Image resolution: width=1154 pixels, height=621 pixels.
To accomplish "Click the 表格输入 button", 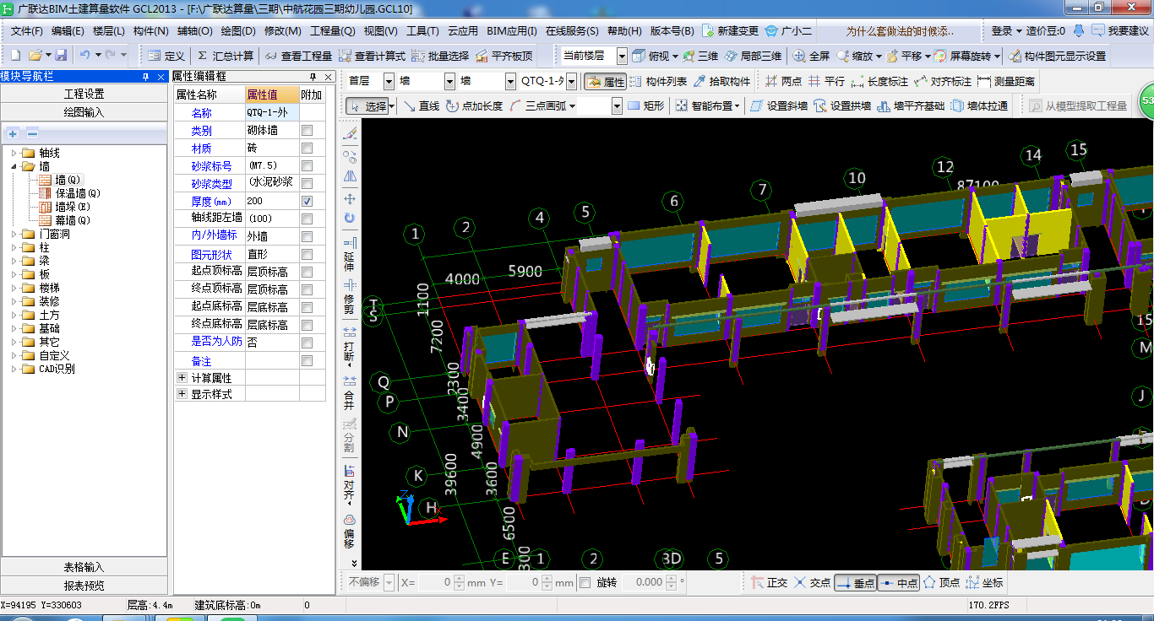I will coord(84,567).
